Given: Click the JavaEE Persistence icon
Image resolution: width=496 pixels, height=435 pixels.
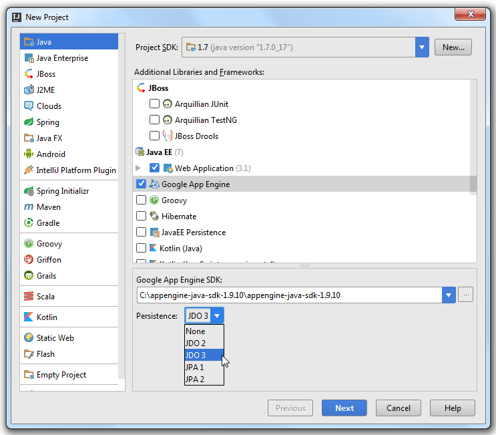Looking at the screenshot, I should [154, 233].
